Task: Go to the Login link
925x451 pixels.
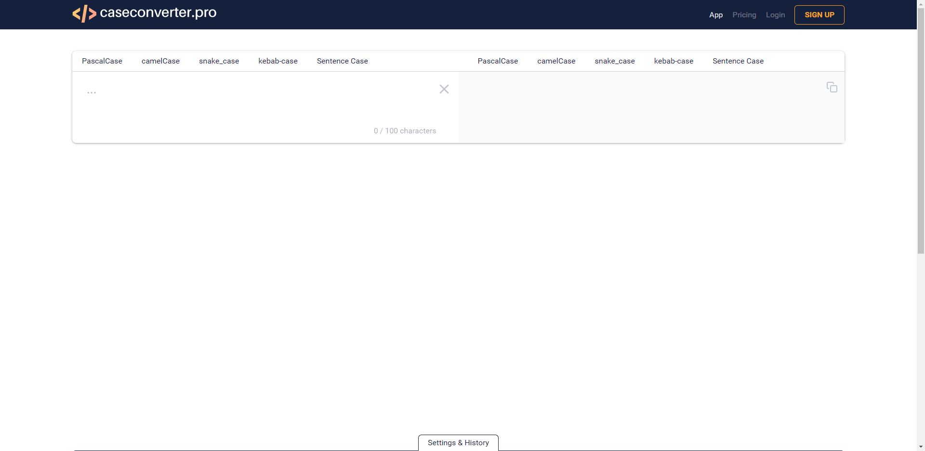Action: click(x=775, y=15)
